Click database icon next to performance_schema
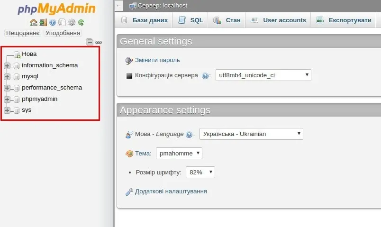This screenshot has height=227, width=381. coord(17,88)
